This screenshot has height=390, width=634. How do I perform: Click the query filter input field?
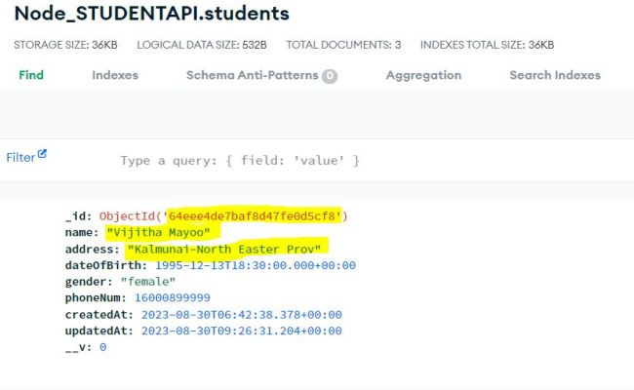[240, 161]
